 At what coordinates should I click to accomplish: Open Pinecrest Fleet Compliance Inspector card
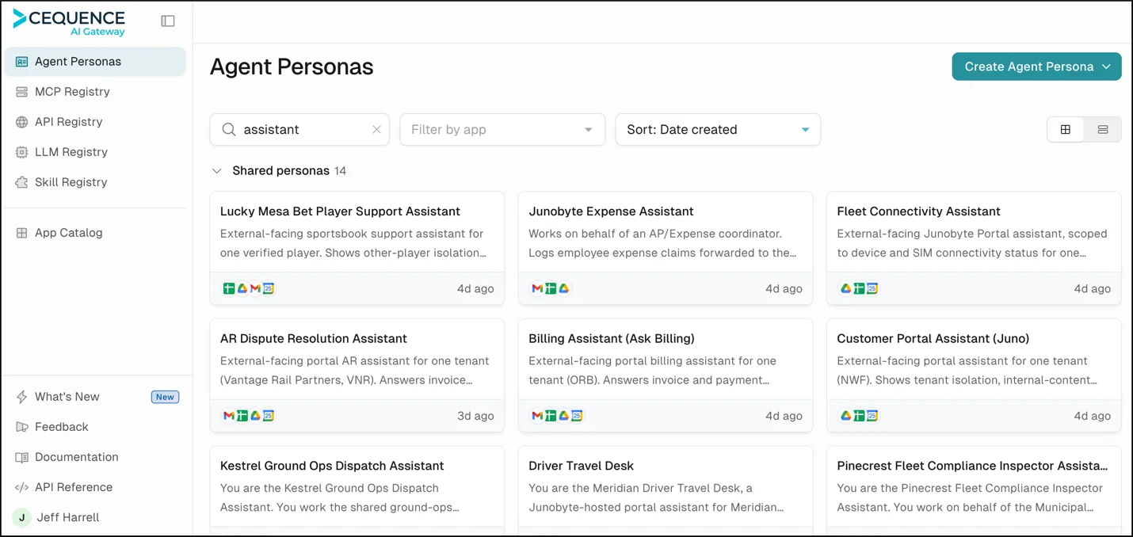[974, 491]
